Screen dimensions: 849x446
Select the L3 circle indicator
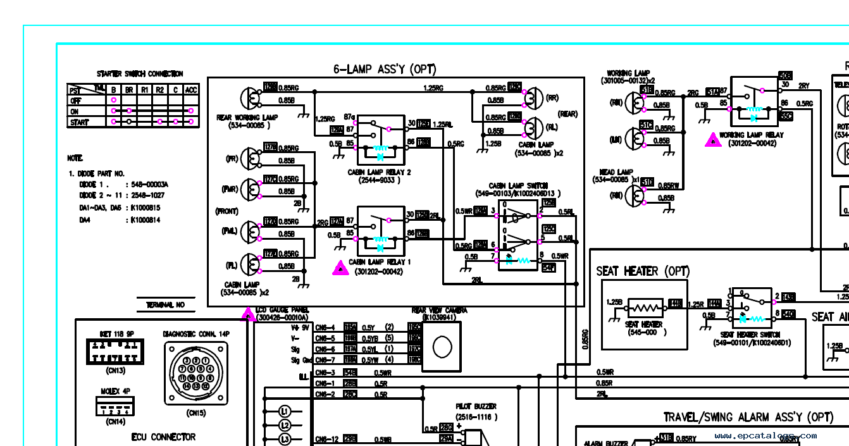[285, 439]
